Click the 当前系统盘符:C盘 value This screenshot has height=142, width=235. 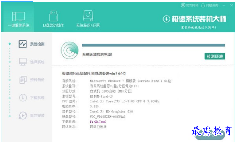(x=114, y=86)
